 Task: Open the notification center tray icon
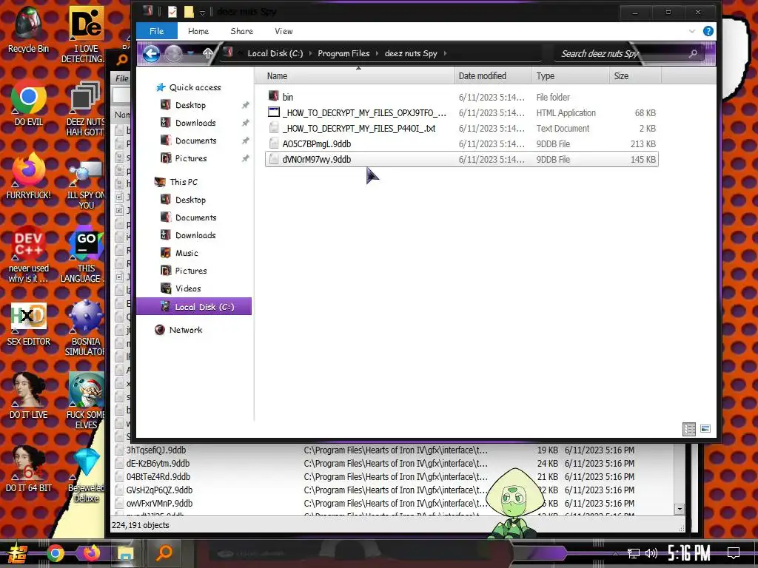pyautogui.click(x=734, y=552)
